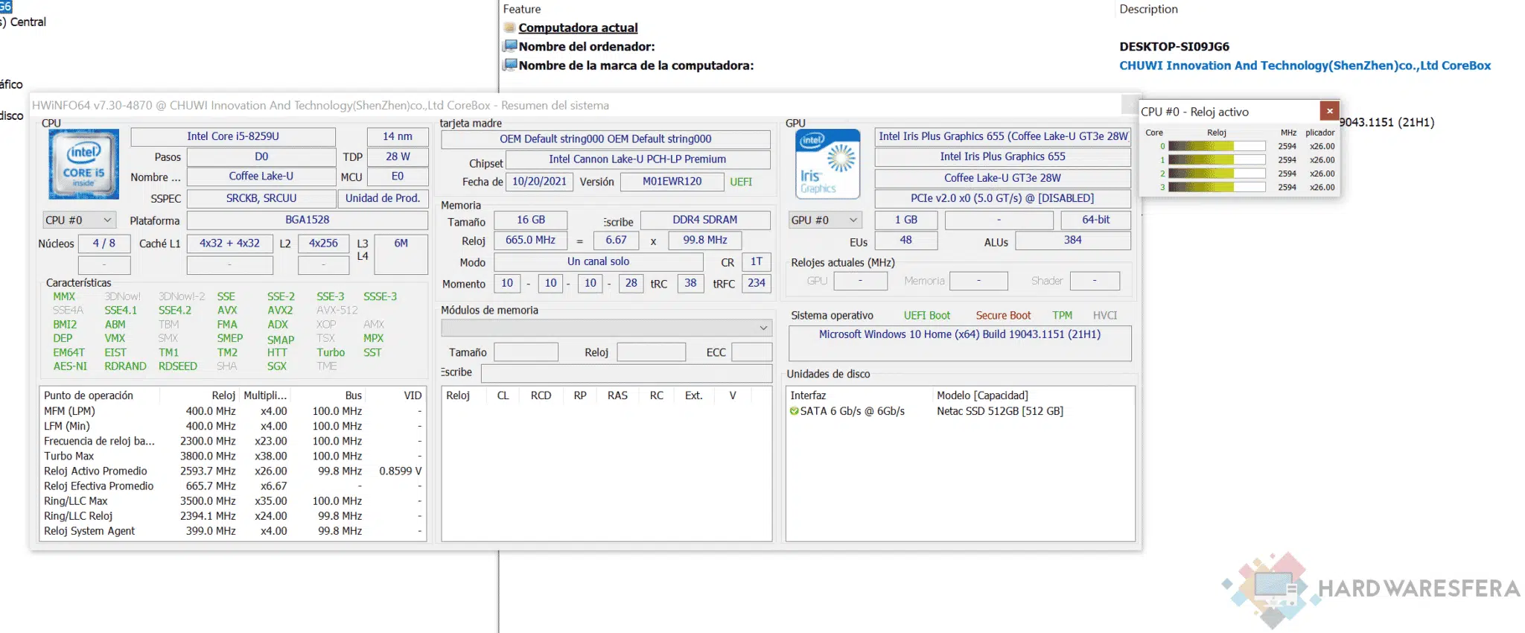The image size is (1525, 633).
Task: Select the Netac SSD 512GB drive entry
Action: tap(1000, 411)
